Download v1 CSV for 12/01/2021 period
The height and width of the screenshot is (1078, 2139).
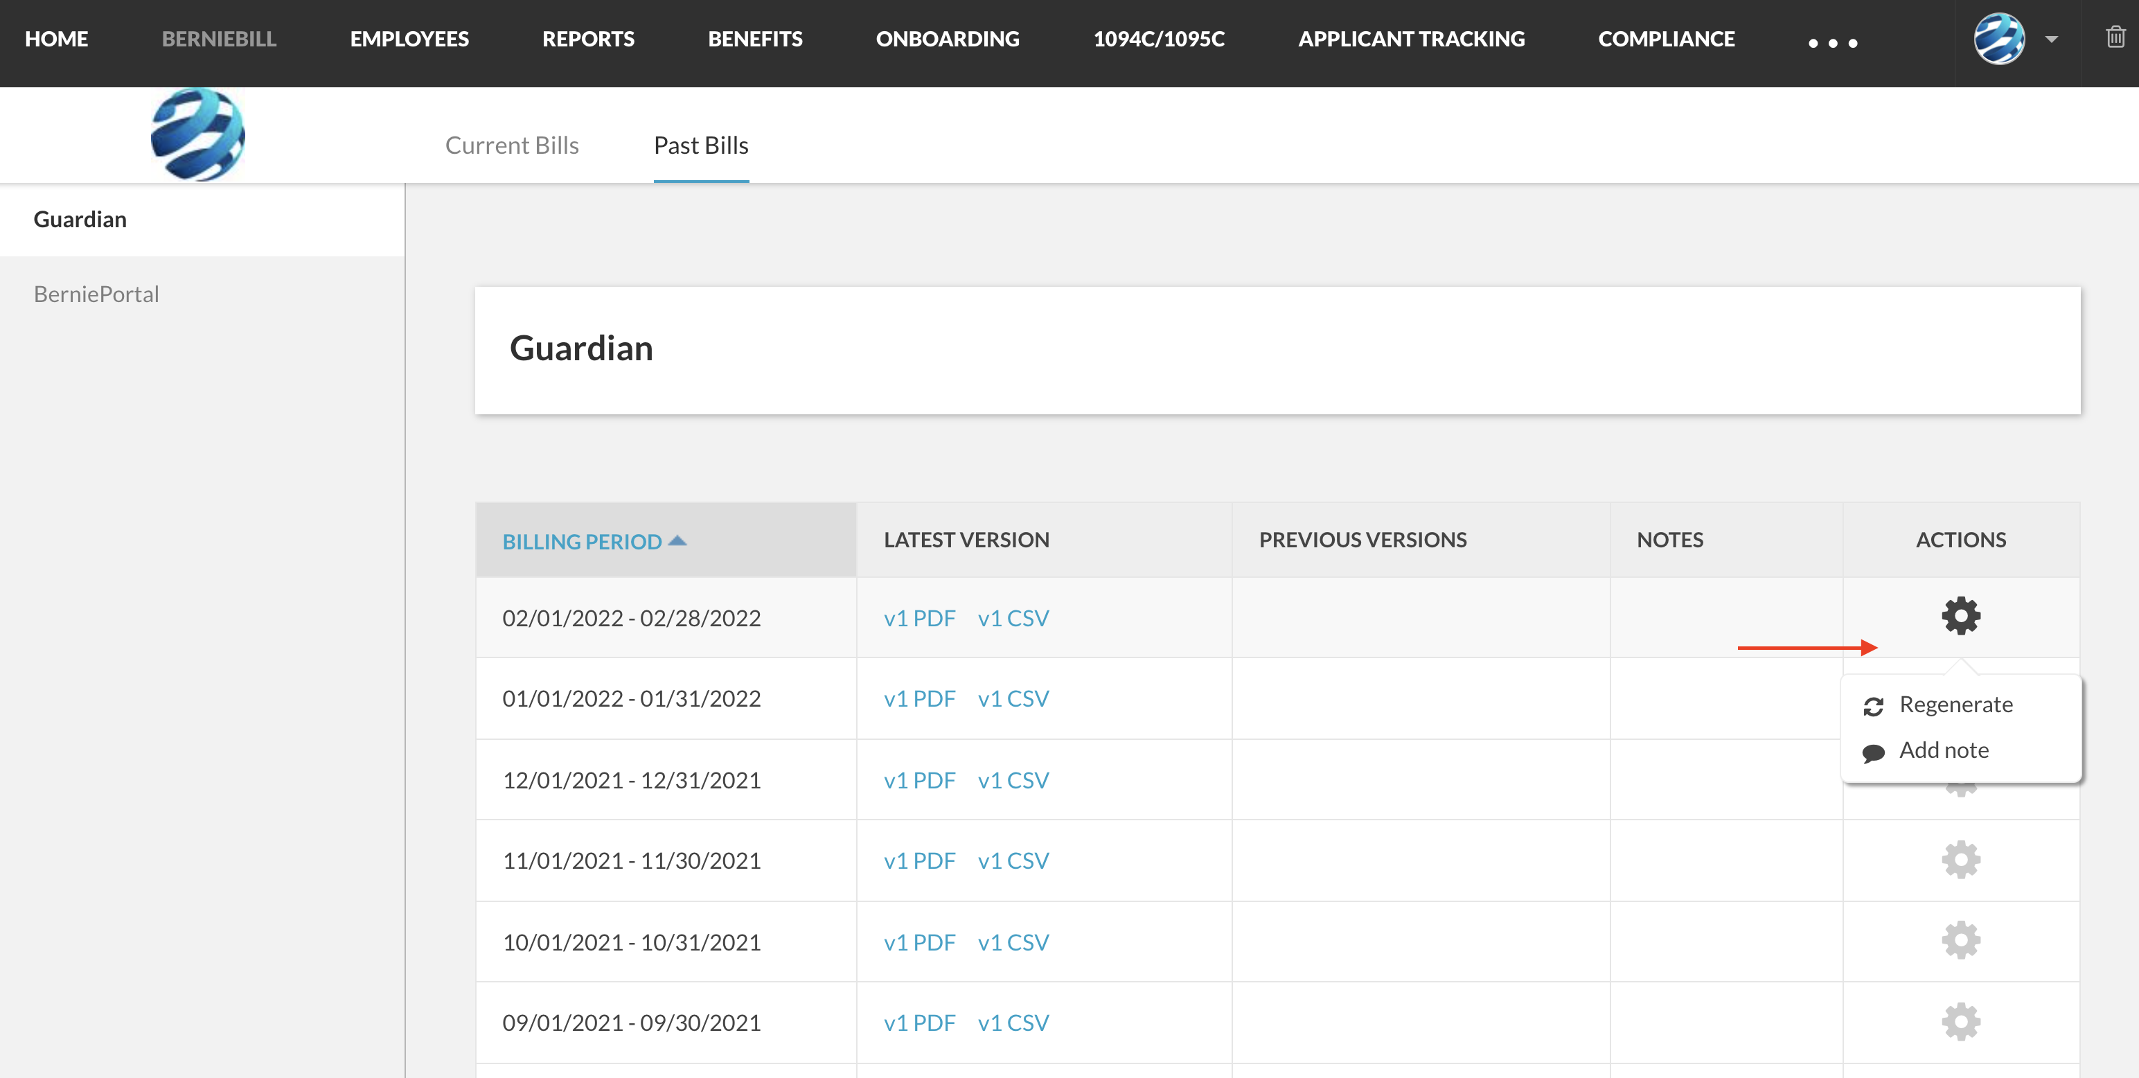pyautogui.click(x=1013, y=781)
